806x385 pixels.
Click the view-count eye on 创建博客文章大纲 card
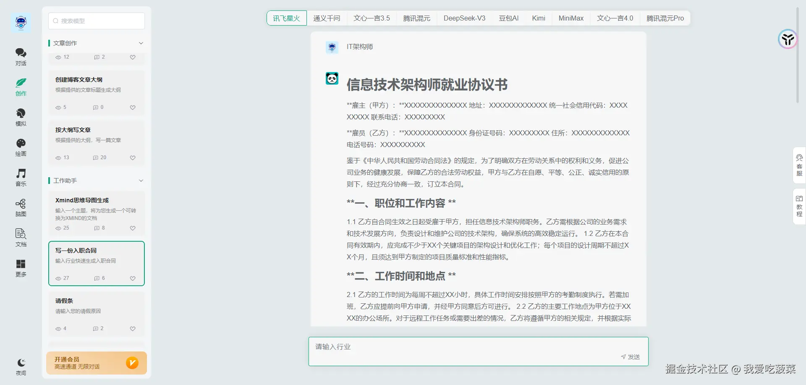(x=58, y=107)
